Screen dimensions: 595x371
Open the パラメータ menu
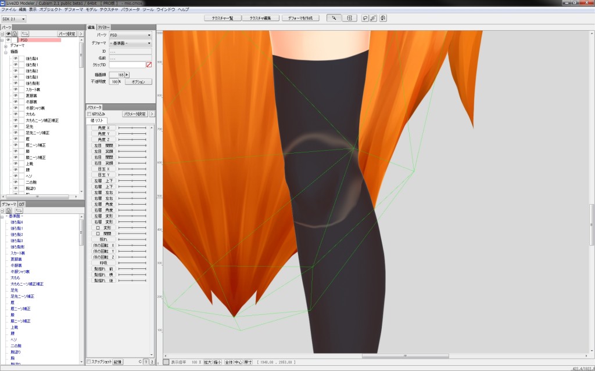(x=130, y=9)
